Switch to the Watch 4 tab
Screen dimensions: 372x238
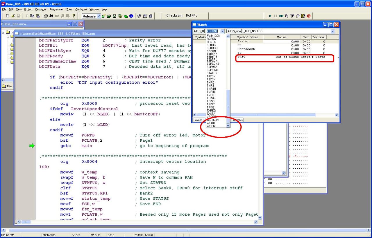237,120
